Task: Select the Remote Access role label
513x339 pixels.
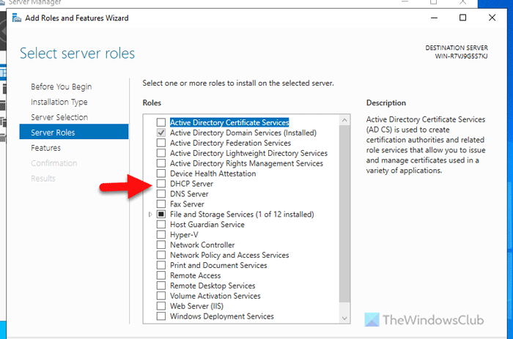Action: point(196,275)
